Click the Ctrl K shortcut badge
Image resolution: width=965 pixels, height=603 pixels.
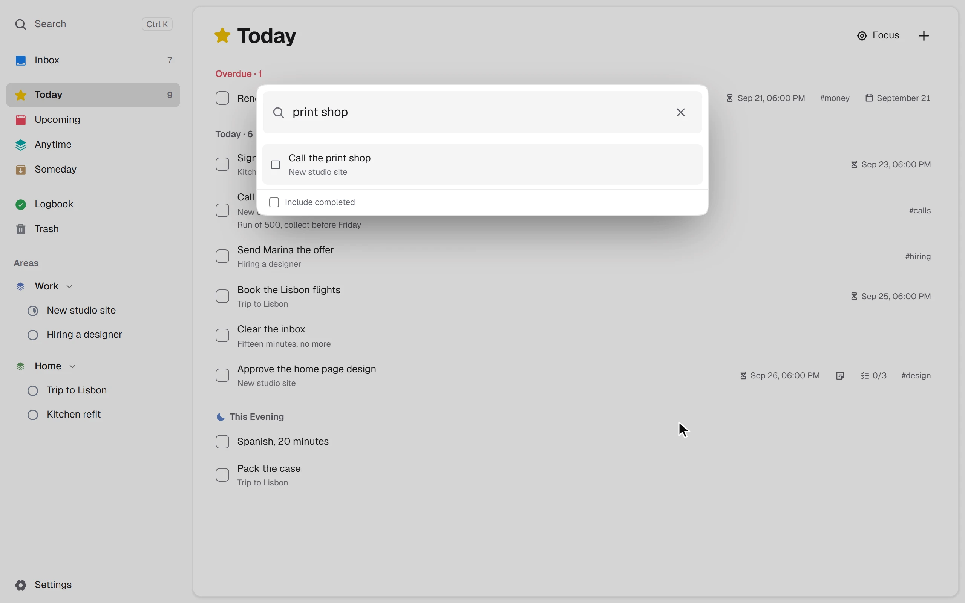tap(157, 24)
